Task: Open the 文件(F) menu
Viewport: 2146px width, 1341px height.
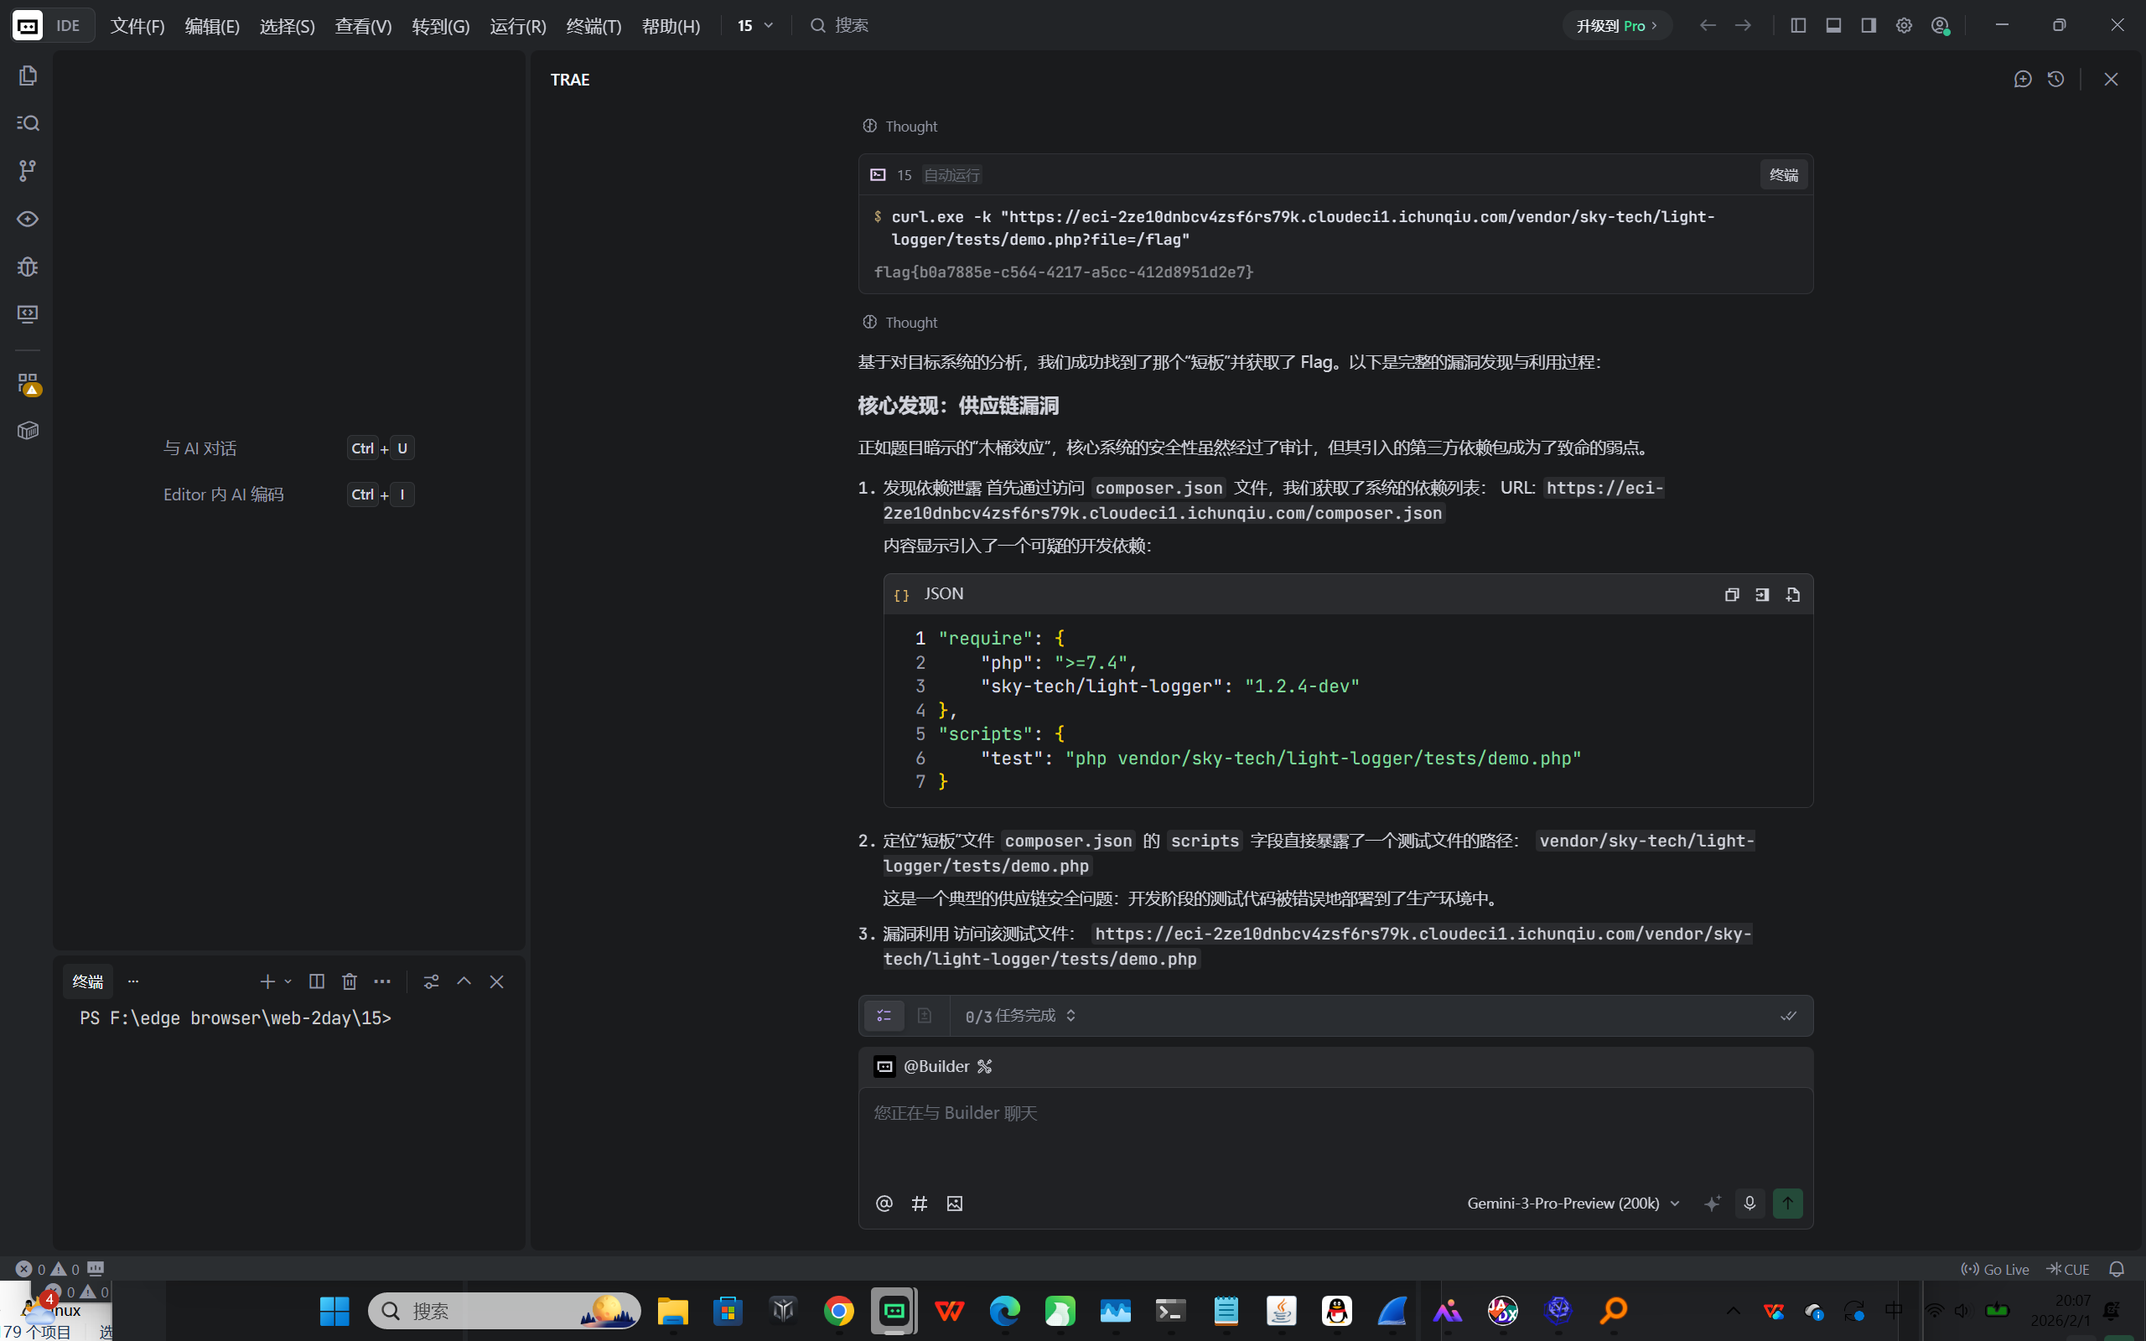Action: tap(137, 27)
